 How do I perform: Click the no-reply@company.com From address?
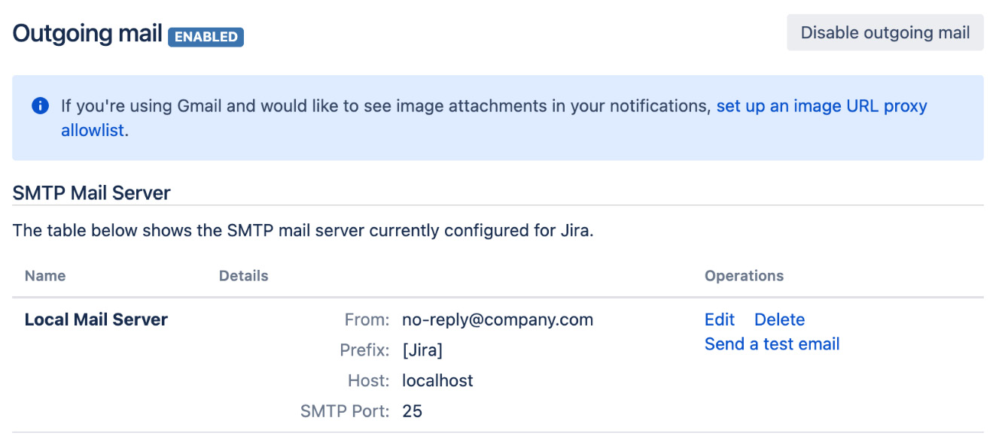[498, 319]
